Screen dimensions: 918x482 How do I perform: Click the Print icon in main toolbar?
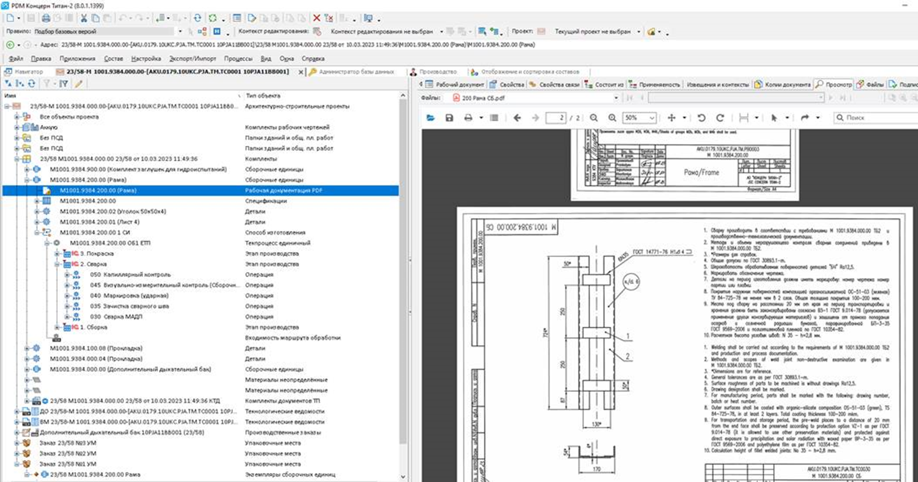coord(46,18)
